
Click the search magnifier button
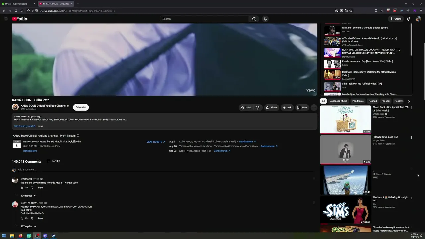pos(254,19)
